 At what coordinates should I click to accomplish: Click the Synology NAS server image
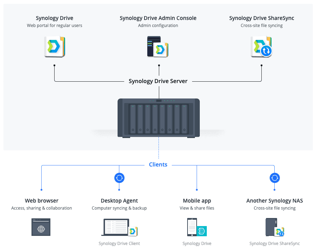pyautogui.click(x=158, y=118)
